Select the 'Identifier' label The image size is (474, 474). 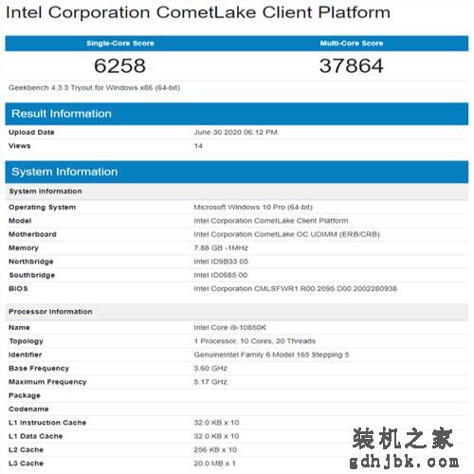26,355
